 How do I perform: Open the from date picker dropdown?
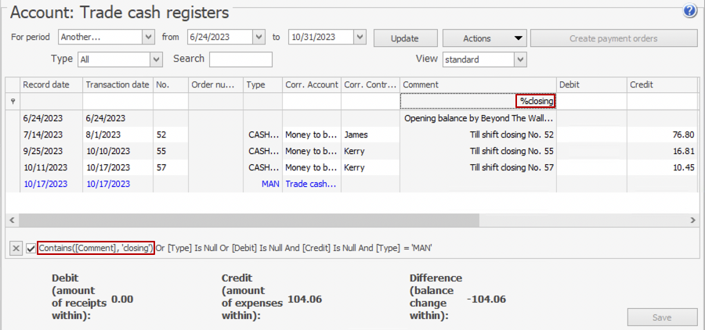(x=258, y=38)
